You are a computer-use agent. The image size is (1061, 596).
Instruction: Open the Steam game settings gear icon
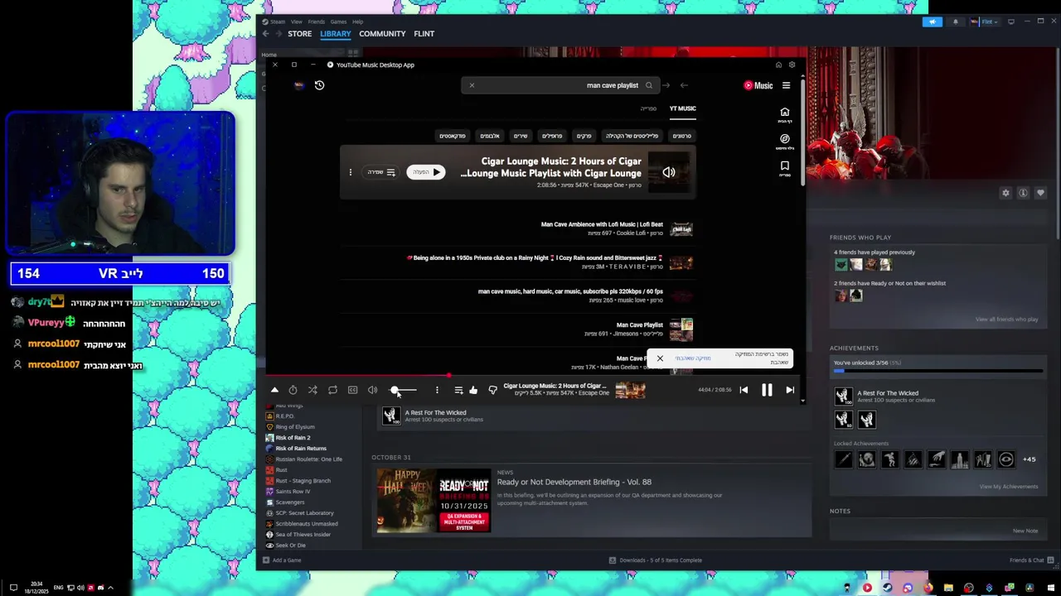tap(1005, 193)
